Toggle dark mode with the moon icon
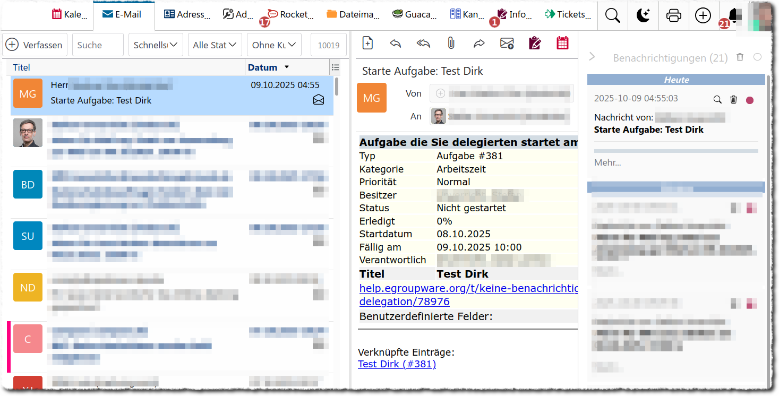The image size is (779, 396). (643, 16)
